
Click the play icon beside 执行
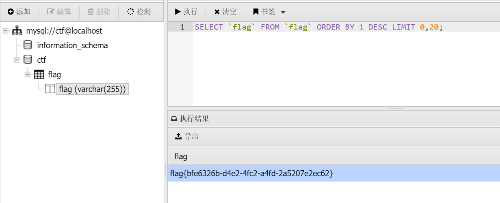[178, 12]
